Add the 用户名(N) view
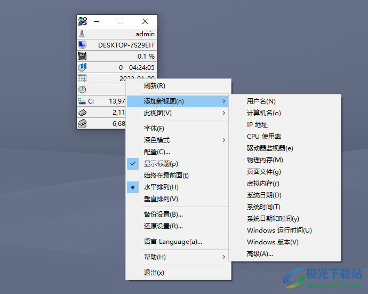The height and width of the screenshot is (294, 368). click(285, 101)
